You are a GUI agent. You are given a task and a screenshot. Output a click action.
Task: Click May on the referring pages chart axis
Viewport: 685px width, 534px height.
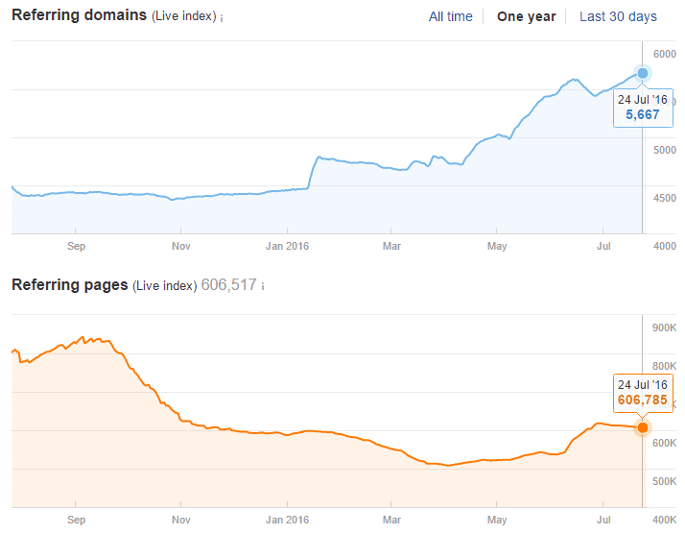click(497, 520)
